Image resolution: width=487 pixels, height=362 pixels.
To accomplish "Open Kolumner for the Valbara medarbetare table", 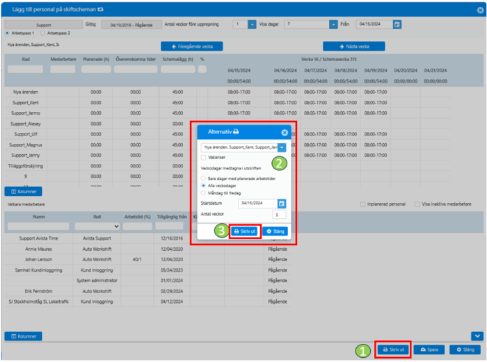I will pos(23,336).
